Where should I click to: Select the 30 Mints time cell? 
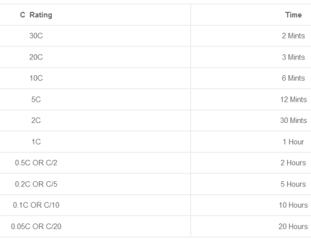[294, 120]
